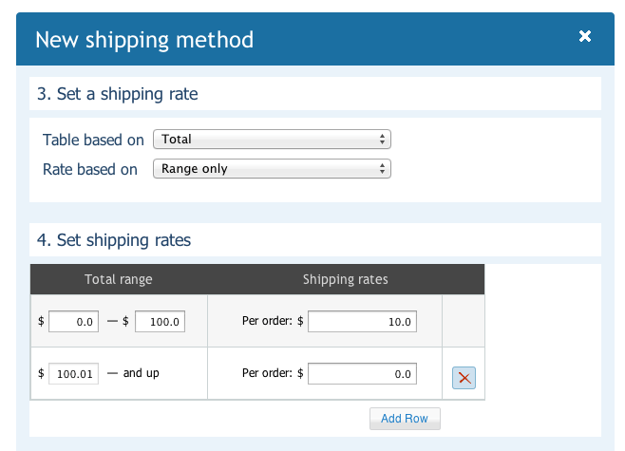Image resolution: width=625 pixels, height=451 pixels.
Task: Click the stepper arrows on Range only select
Action: 382,168
